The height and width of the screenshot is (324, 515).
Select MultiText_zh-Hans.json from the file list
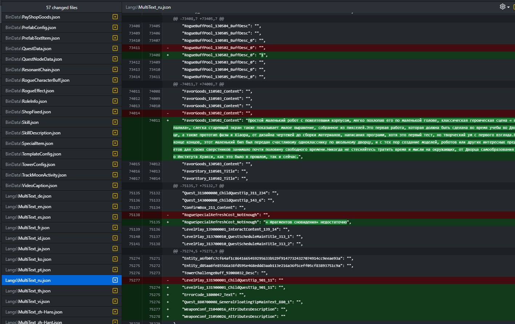click(x=34, y=312)
